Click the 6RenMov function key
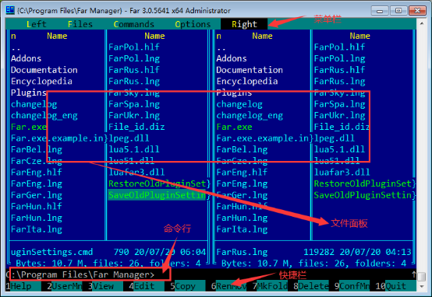Screen dimensions: 432x297 pos(229,286)
